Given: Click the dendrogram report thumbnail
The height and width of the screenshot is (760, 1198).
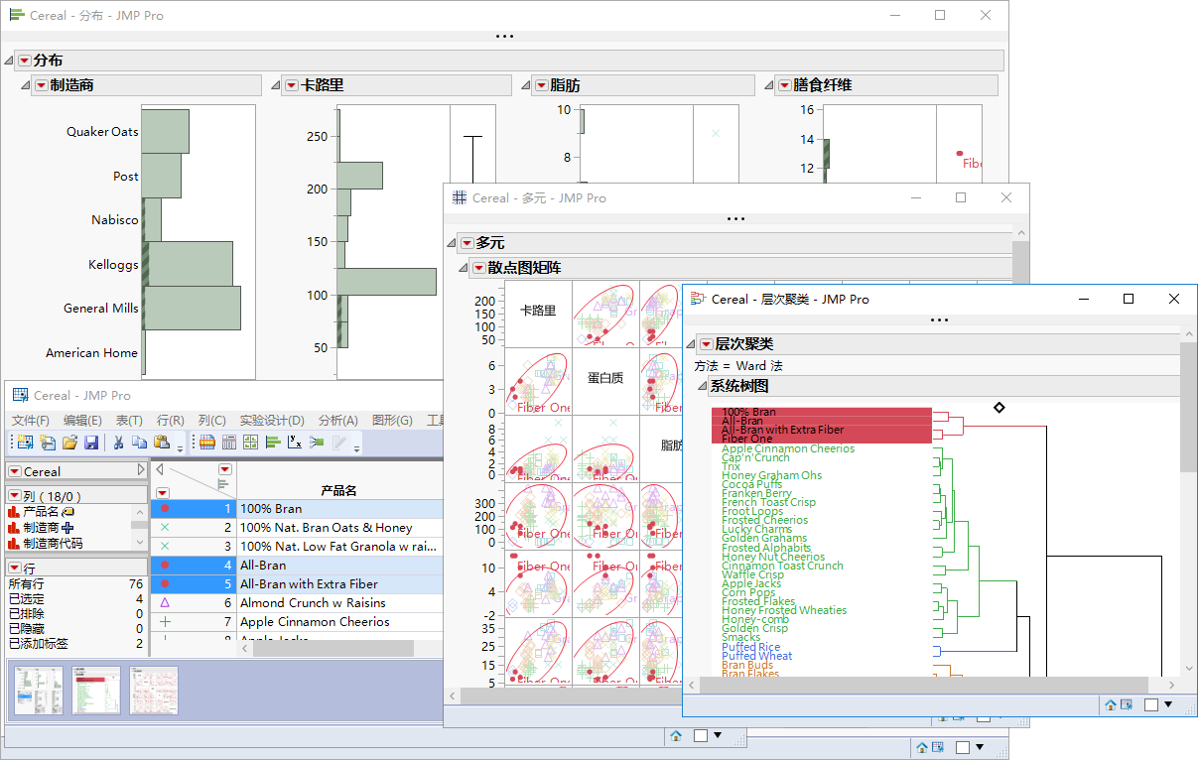Looking at the screenshot, I should click(96, 691).
